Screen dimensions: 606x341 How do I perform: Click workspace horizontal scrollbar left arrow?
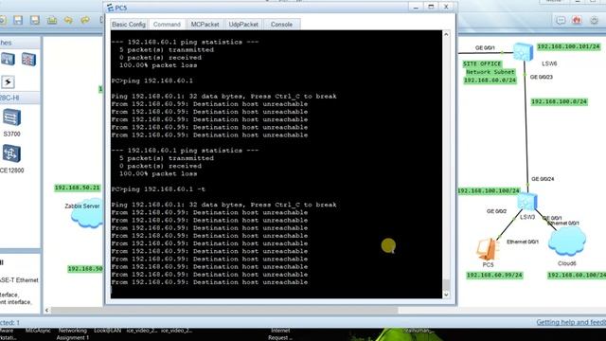coord(46,310)
